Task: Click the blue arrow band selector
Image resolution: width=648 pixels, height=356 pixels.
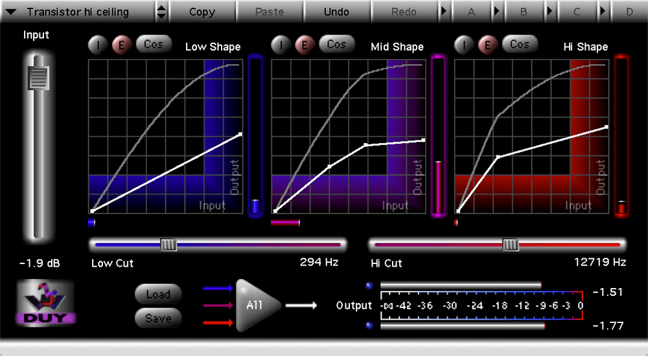Action: pyautogui.click(x=217, y=288)
